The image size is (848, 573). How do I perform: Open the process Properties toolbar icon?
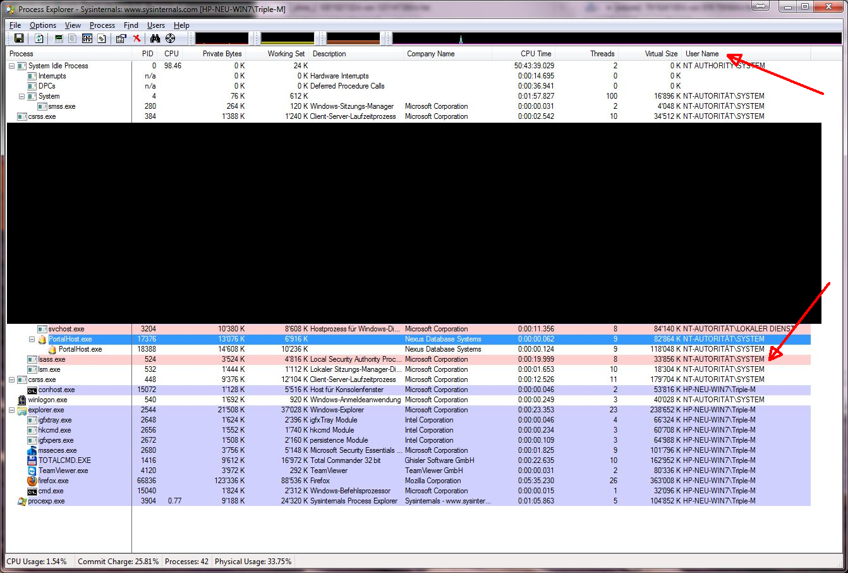[x=121, y=38]
